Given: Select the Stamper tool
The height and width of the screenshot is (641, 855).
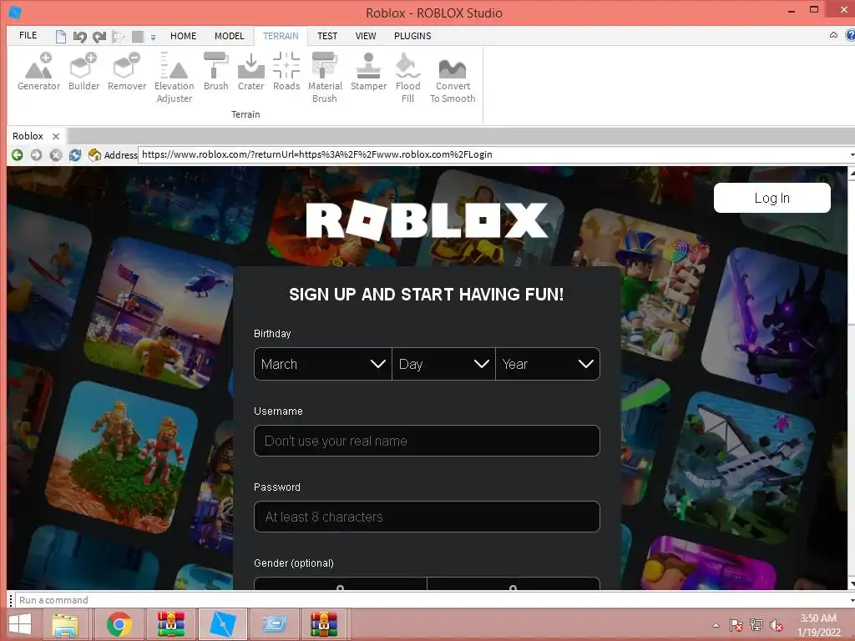Looking at the screenshot, I should tap(368, 72).
